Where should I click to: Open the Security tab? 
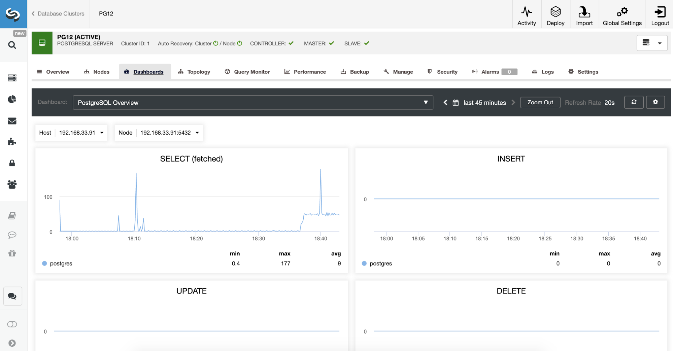[442, 72]
